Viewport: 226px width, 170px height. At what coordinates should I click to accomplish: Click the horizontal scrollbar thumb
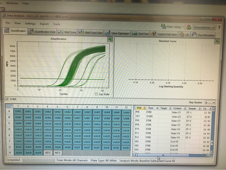point(163,155)
